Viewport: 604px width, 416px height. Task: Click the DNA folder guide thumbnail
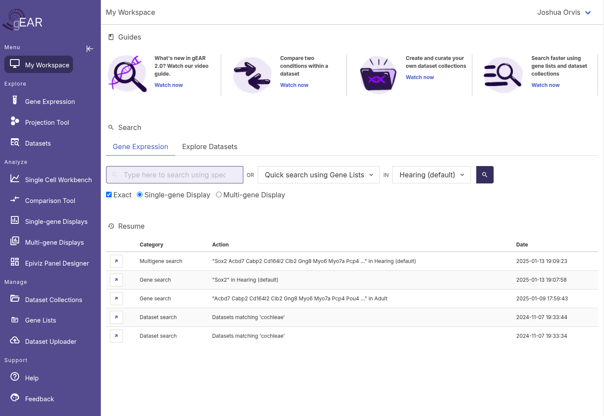[378, 75]
